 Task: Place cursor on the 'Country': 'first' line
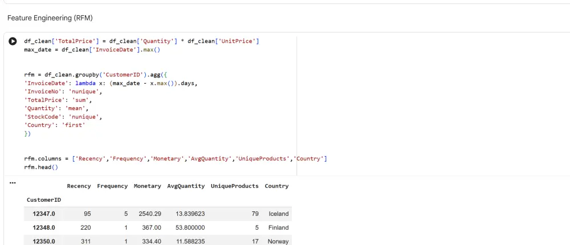click(x=55, y=125)
